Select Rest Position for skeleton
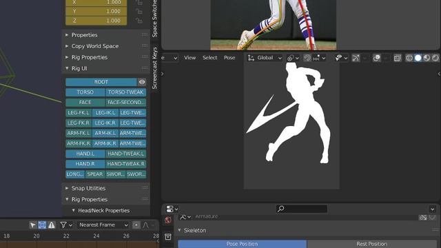 [x=372, y=244]
